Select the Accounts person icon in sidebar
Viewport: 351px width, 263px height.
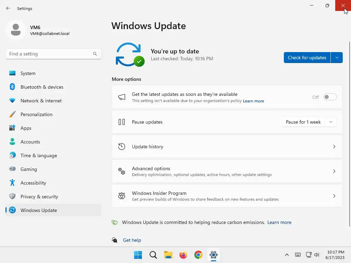(x=12, y=141)
